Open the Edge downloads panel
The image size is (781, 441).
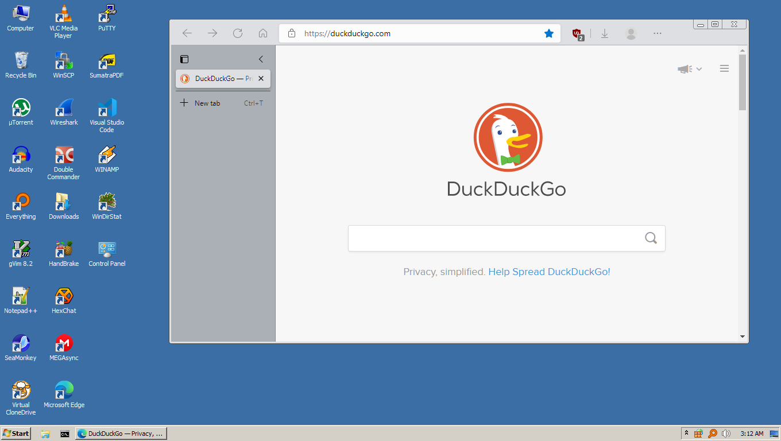[605, 33]
